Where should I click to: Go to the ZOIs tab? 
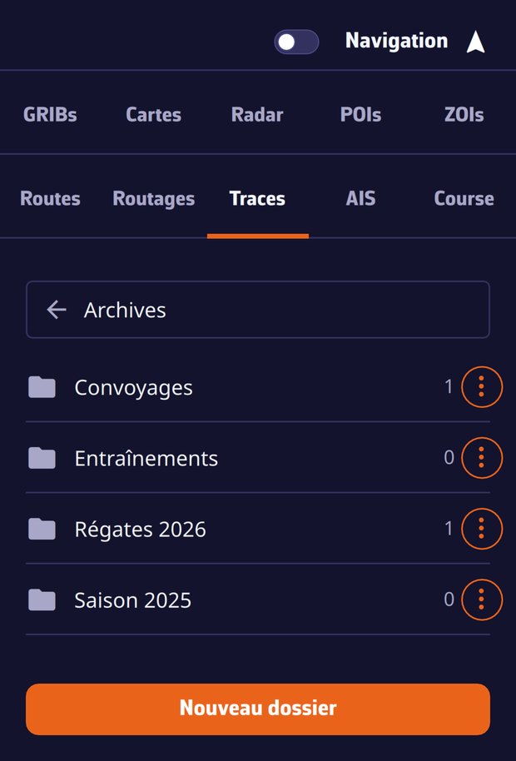coord(464,115)
